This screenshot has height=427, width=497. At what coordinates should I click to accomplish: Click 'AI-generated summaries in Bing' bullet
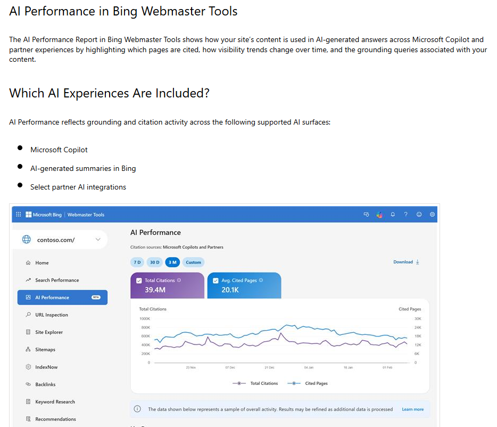(x=83, y=168)
